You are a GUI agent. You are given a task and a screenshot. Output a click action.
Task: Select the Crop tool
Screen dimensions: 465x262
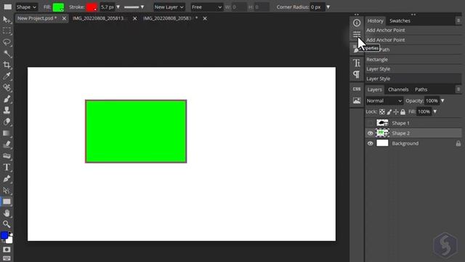7,65
